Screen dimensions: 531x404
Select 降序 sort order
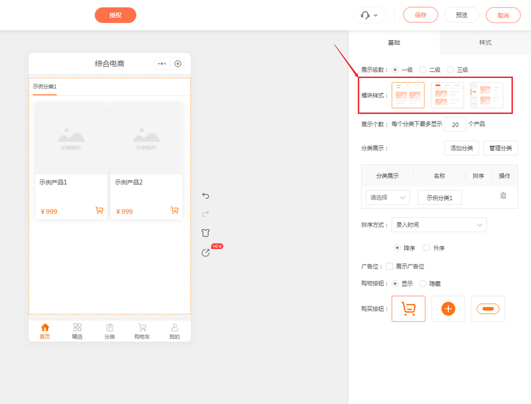(x=397, y=247)
